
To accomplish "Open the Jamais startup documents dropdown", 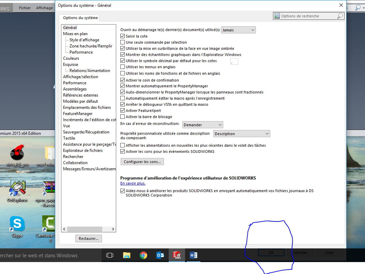I will tap(238, 30).
